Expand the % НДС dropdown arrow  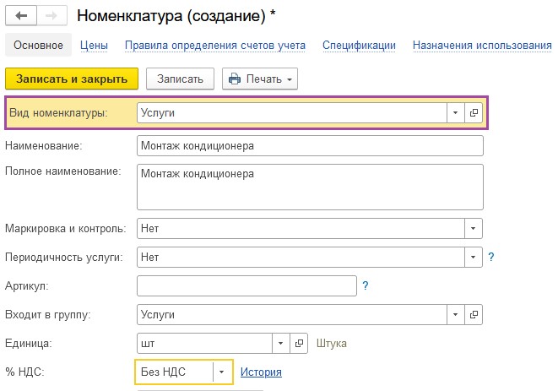221,372
